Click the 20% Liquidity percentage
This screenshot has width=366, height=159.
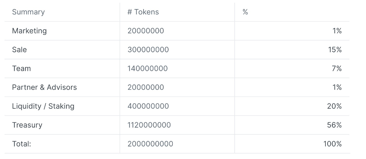(334, 106)
